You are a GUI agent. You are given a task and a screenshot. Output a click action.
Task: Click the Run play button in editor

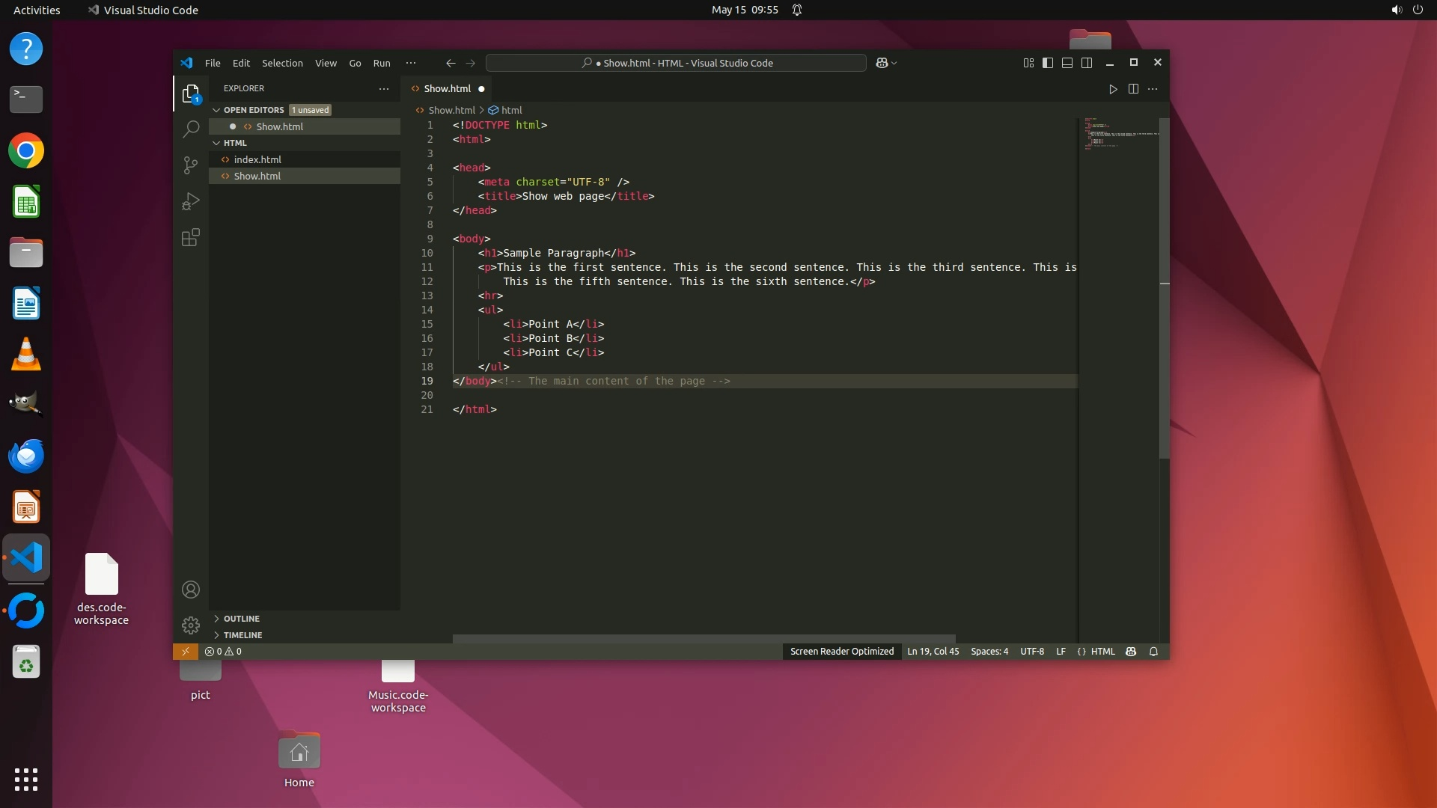[x=1113, y=89]
